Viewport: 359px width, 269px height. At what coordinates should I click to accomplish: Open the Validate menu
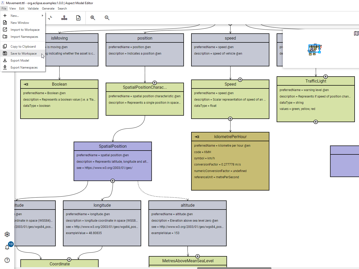(x=33, y=9)
